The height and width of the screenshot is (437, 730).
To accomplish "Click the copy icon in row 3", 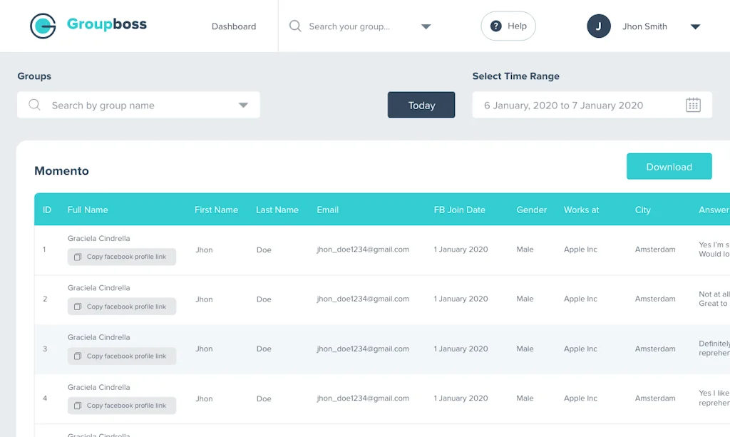I will (x=78, y=356).
